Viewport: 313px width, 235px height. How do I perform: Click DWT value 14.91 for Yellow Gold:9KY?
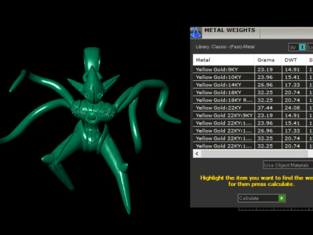click(292, 69)
